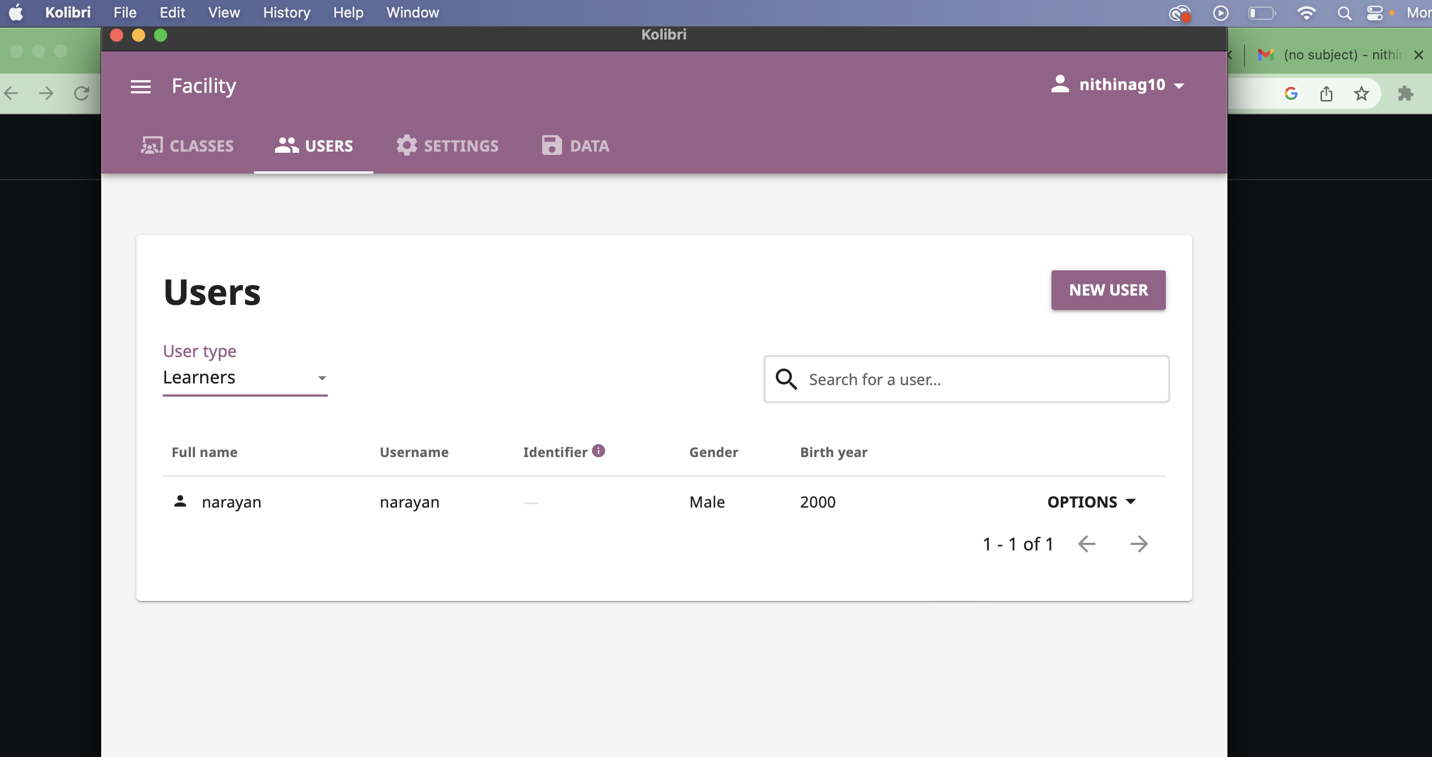Click the person icon next to narayan
1432x757 pixels.
pos(180,501)
